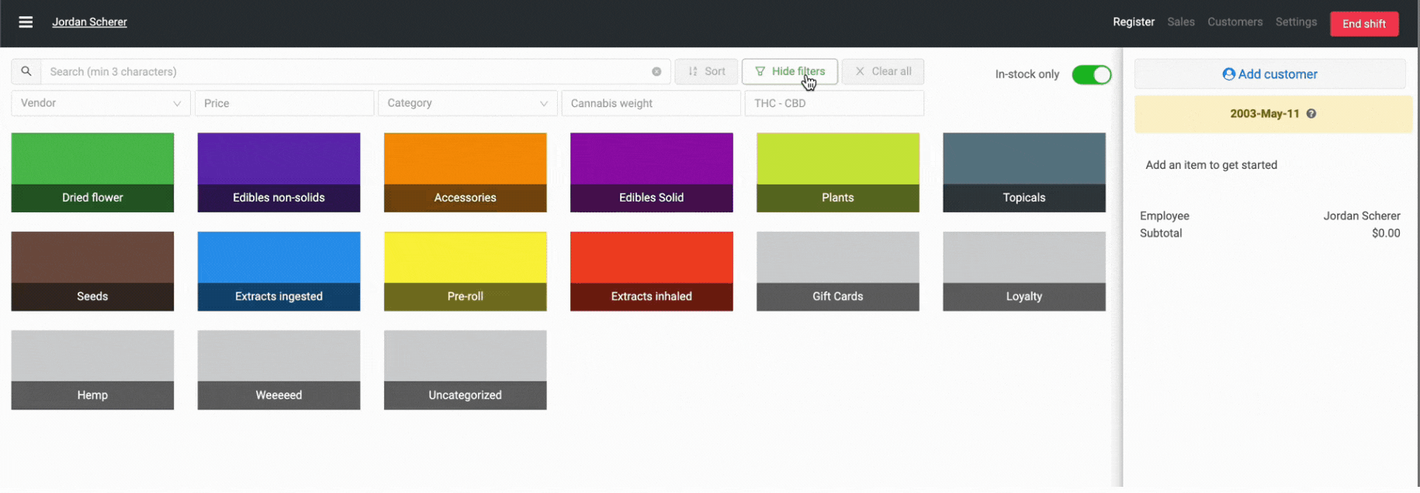Select the red Extracts inhaled tile
Screen dimensions: 1420x493
[x=651, y=271]
